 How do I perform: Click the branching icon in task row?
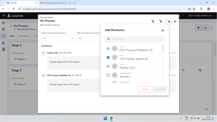183,70
